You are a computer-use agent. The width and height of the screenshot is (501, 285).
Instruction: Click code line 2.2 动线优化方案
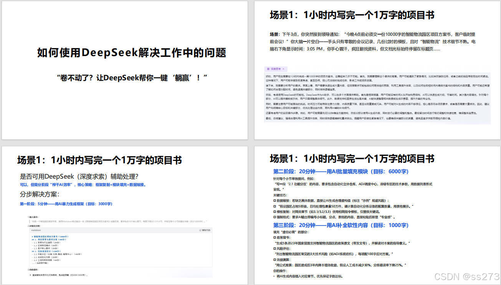click(x=45, y=257)
